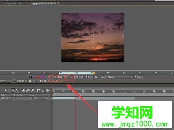Screen dimensions: 174x130
Task: Click the show last snapshot icon
Action: 34,81
